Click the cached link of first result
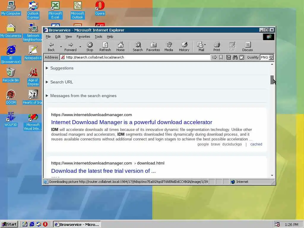The image size is (304, 228). (x=256, y=144)
